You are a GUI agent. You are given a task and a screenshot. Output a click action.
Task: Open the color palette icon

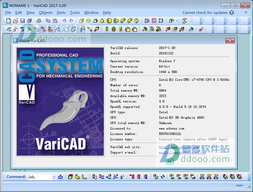pyautogui.click(x=83, y=29)
